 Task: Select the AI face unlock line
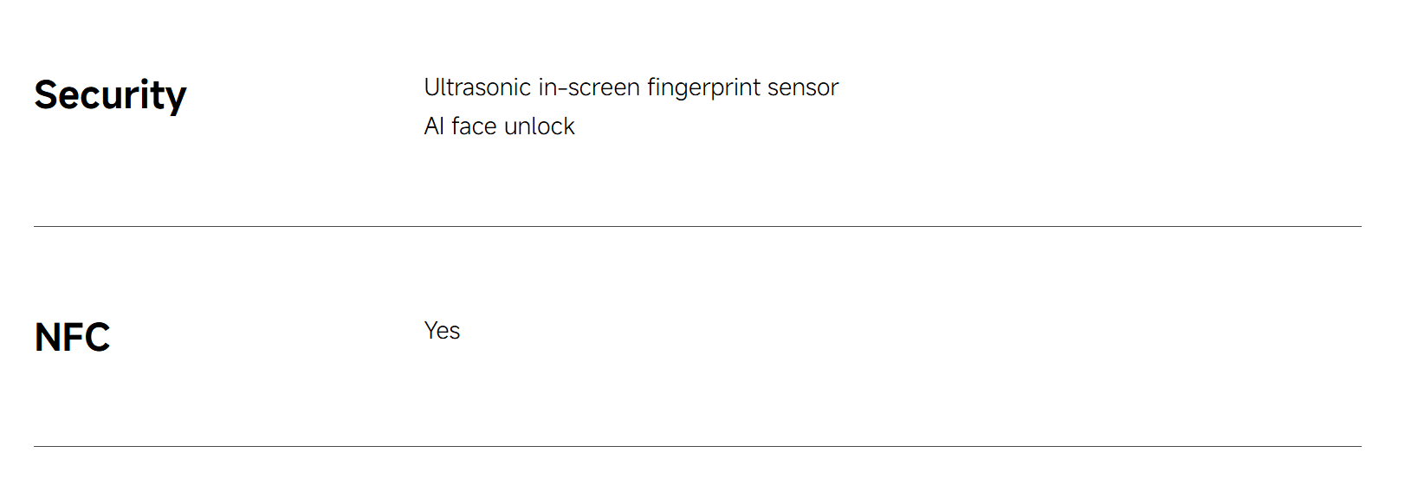pos(500,126)
